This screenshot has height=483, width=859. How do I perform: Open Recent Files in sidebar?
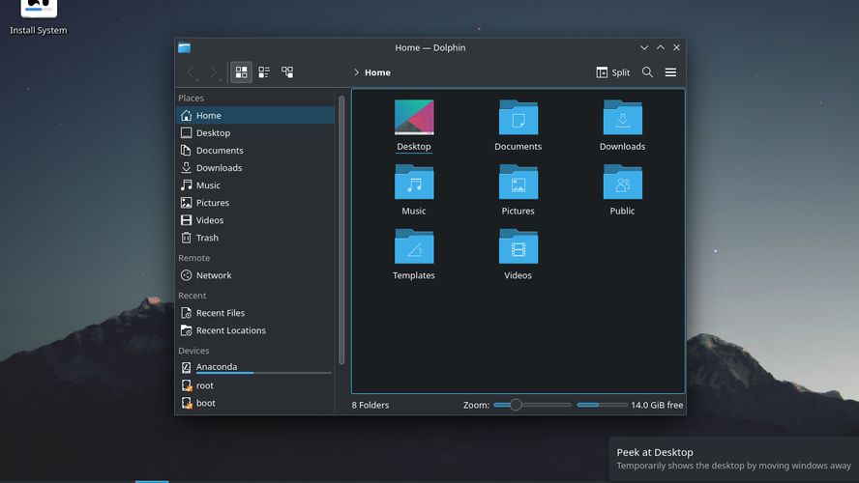(x=255, y=313)
